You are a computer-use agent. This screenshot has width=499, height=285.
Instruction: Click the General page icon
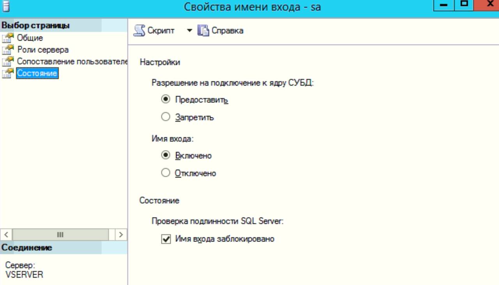pyautogui.click(x=8, y=38)
